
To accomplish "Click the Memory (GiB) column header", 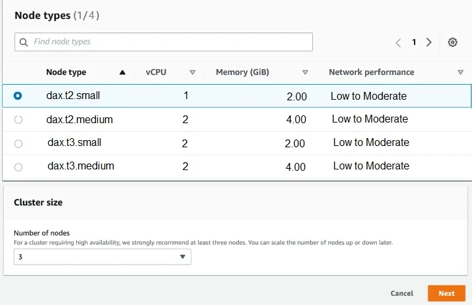I will click(243, 72).
